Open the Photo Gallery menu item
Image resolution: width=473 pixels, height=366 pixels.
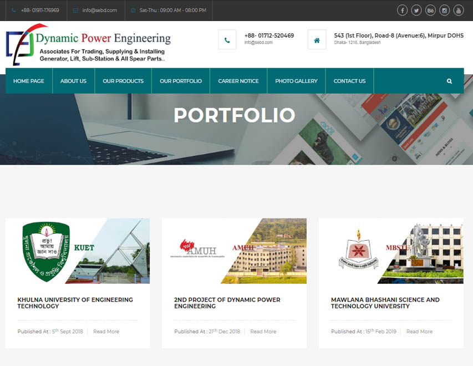[296, 81]
